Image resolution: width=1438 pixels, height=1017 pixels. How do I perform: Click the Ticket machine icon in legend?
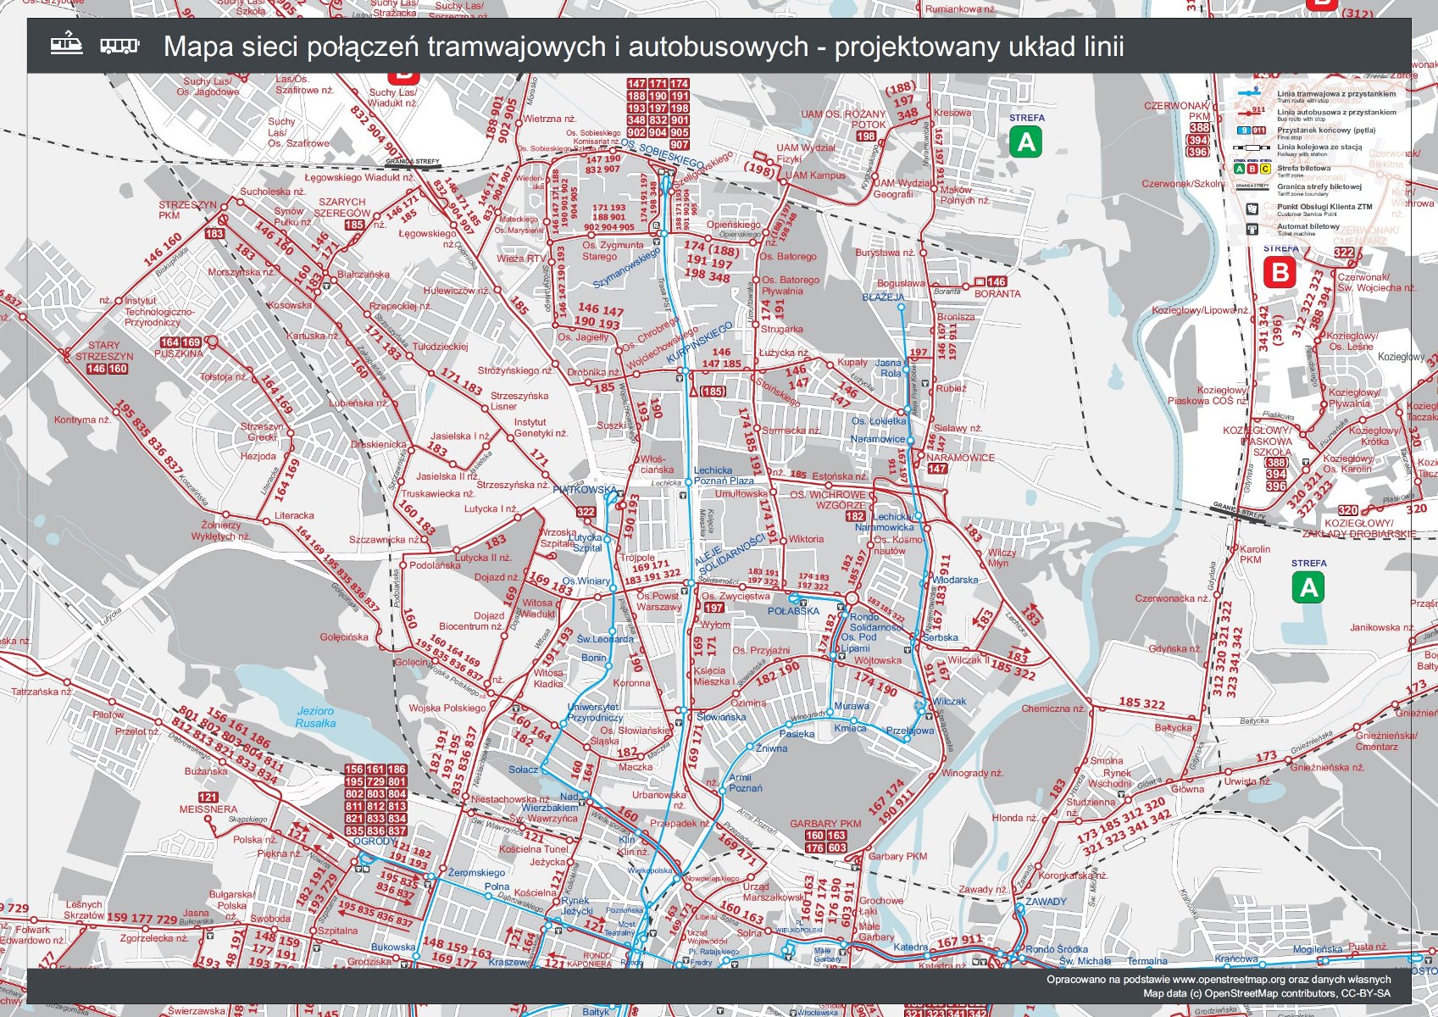tap(1252, 229)
